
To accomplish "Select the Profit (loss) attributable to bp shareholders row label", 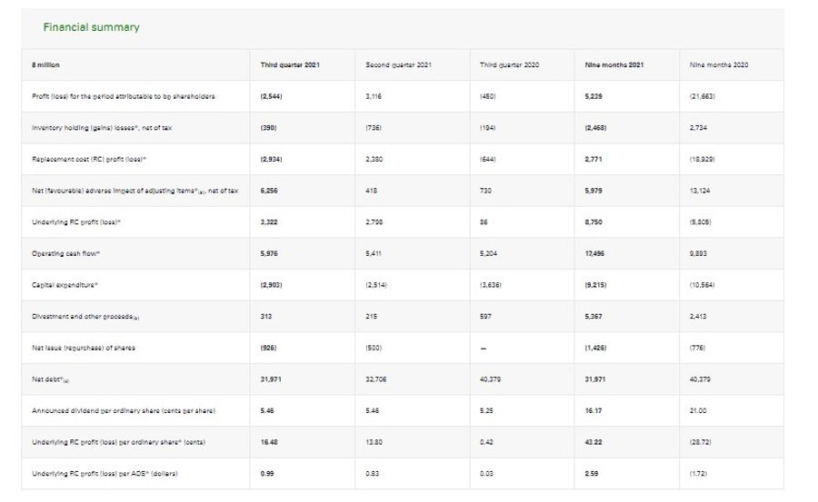I will pos(123,96).
